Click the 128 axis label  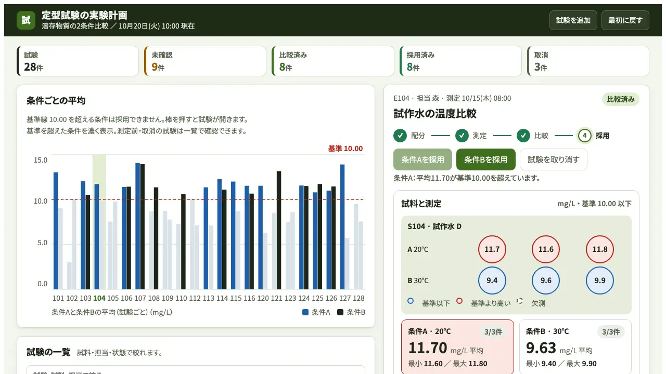tap(358, 298)
